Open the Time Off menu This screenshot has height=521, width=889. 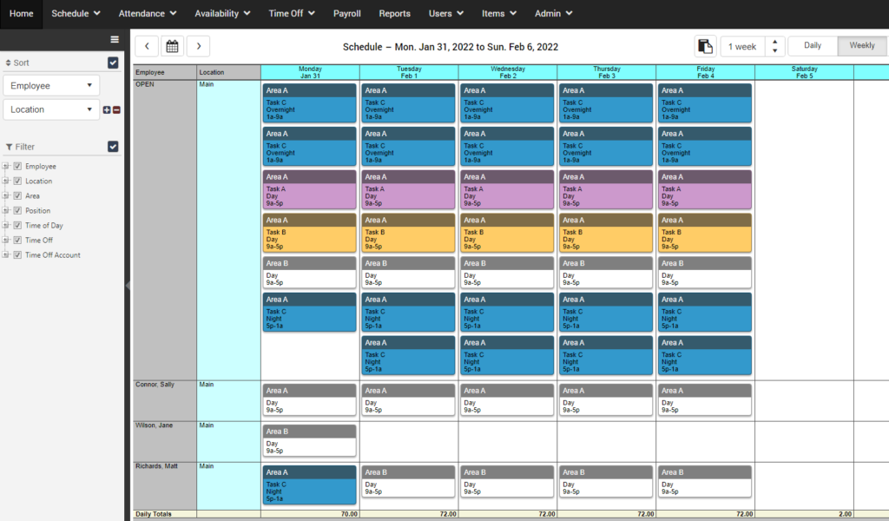[292, 14]
